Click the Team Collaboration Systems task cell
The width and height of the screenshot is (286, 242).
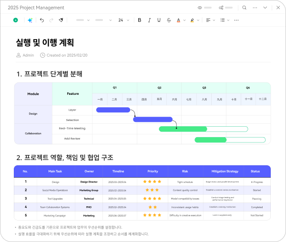(x=55, y=207)
